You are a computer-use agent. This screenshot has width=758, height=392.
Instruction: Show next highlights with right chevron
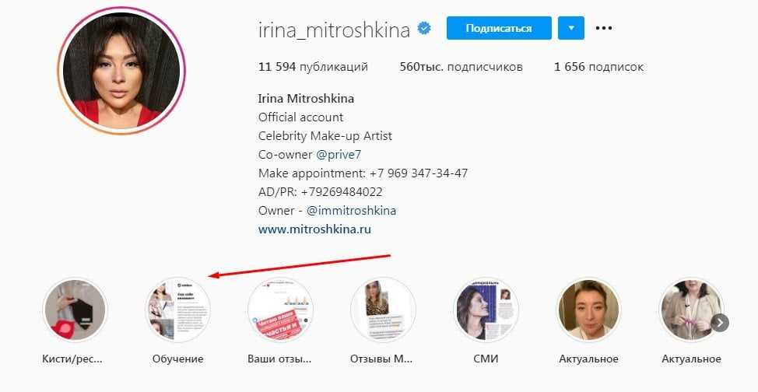[x=719, y=323]
